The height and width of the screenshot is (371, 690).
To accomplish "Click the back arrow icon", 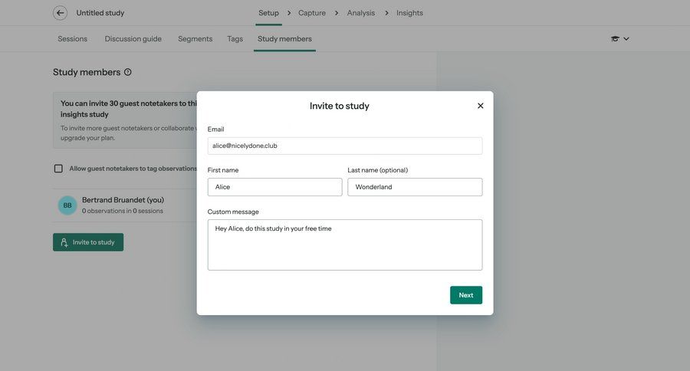I will tap(60, 13).
